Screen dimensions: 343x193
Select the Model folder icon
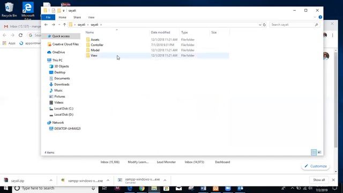(88, 50)
